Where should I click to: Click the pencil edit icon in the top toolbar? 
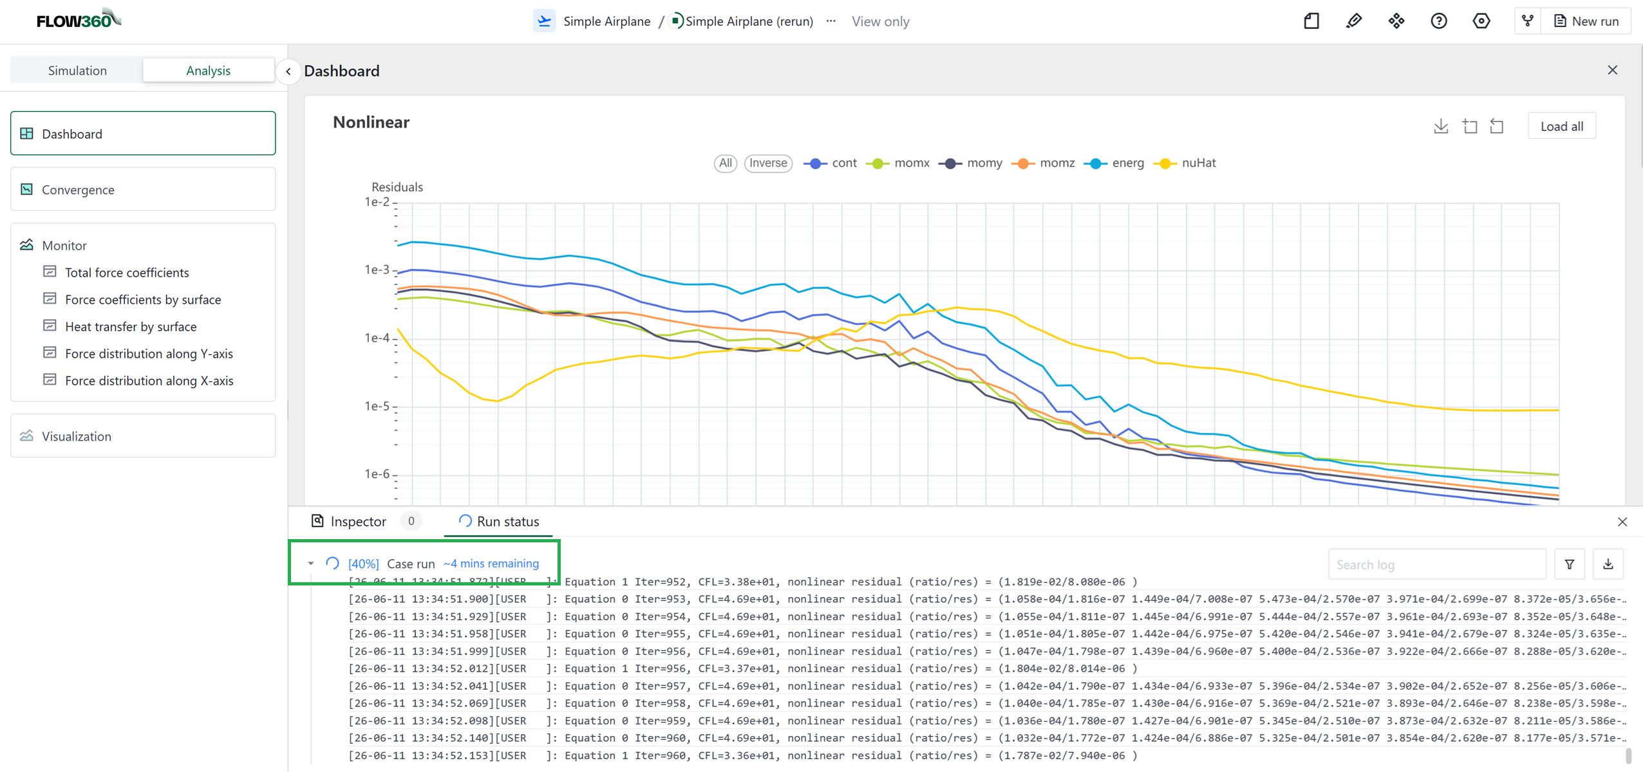pos(1354,21)
